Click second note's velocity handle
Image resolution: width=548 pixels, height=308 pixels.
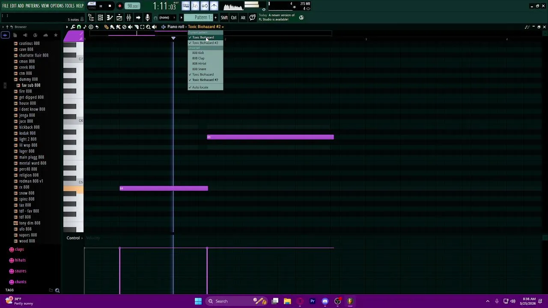pos(207,248)
